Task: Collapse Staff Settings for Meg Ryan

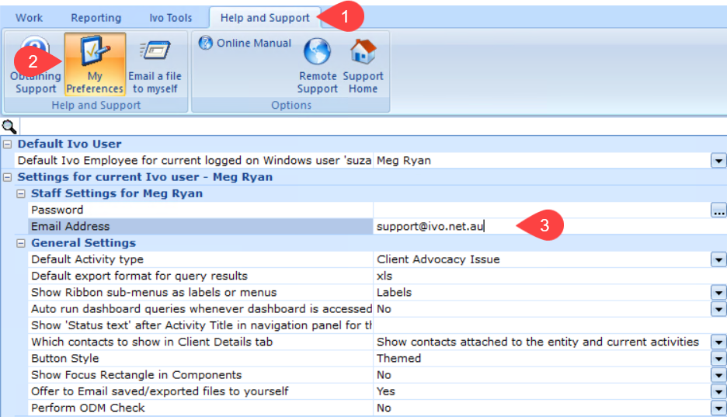Action: 21,193
